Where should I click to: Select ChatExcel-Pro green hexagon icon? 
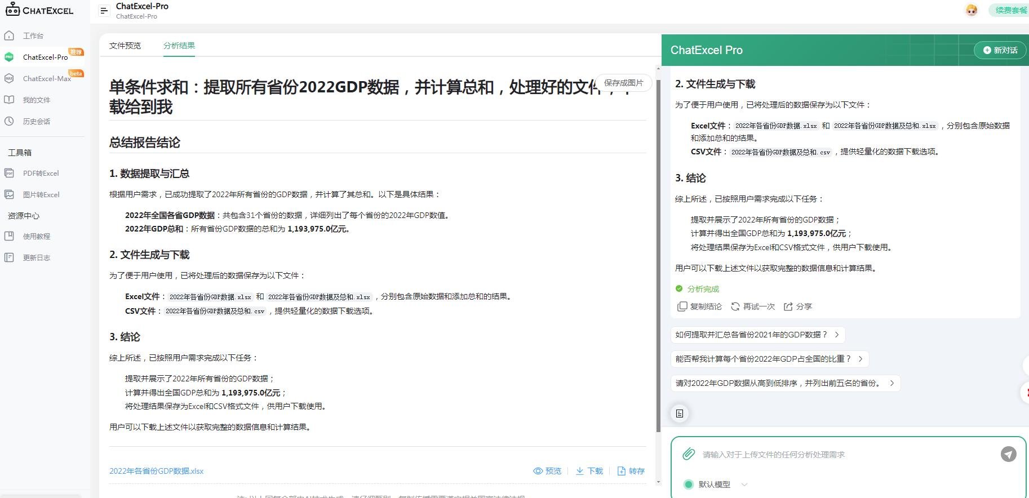point(9,57)
